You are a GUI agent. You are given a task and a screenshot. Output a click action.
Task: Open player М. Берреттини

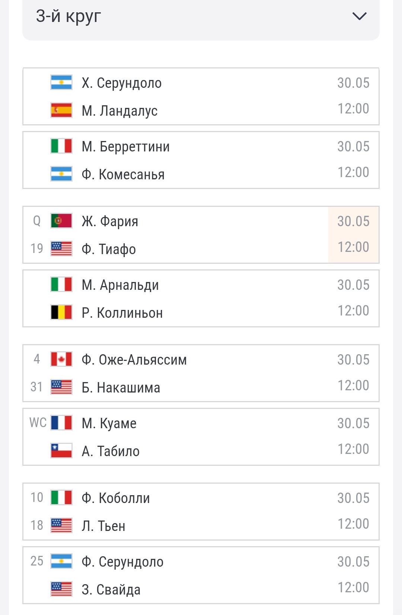point(126,147)
